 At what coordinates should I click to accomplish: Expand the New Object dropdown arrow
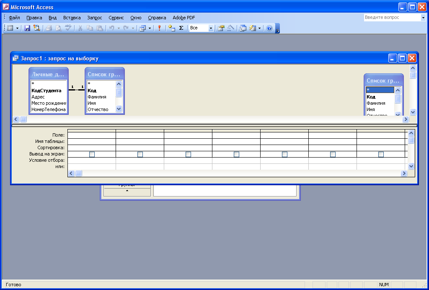click(259, 28)
